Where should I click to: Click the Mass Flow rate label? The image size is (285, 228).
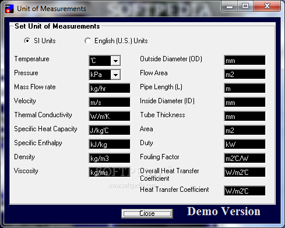pyautogui.click(x=35, y=87)
